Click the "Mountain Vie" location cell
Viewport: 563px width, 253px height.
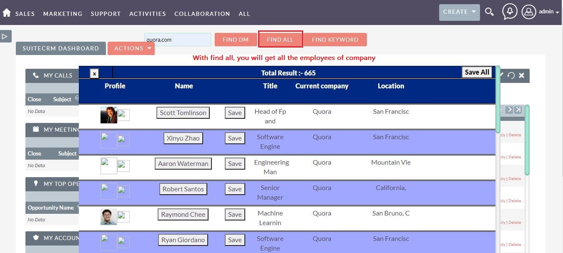[x=391, y=162]
